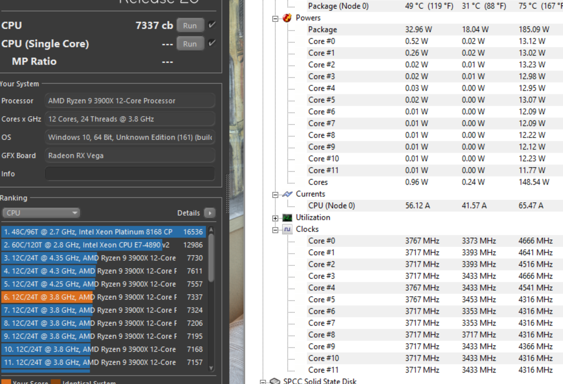The image size is (563, 384).
Task: Run the CPU (Single Core) benchmark
Action: coord(190,44)
